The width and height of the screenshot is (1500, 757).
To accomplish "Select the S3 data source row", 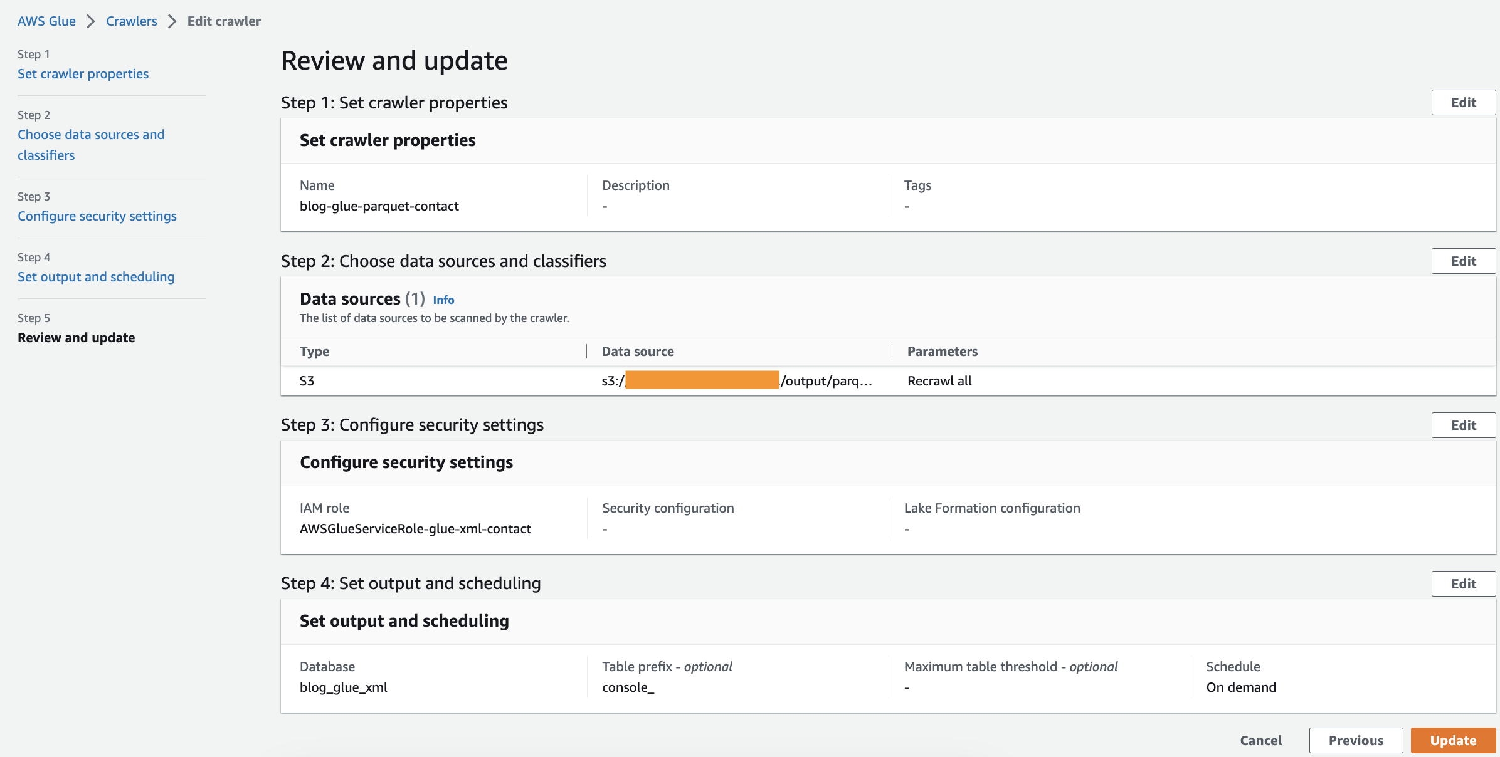I will (x=307, y=381).
